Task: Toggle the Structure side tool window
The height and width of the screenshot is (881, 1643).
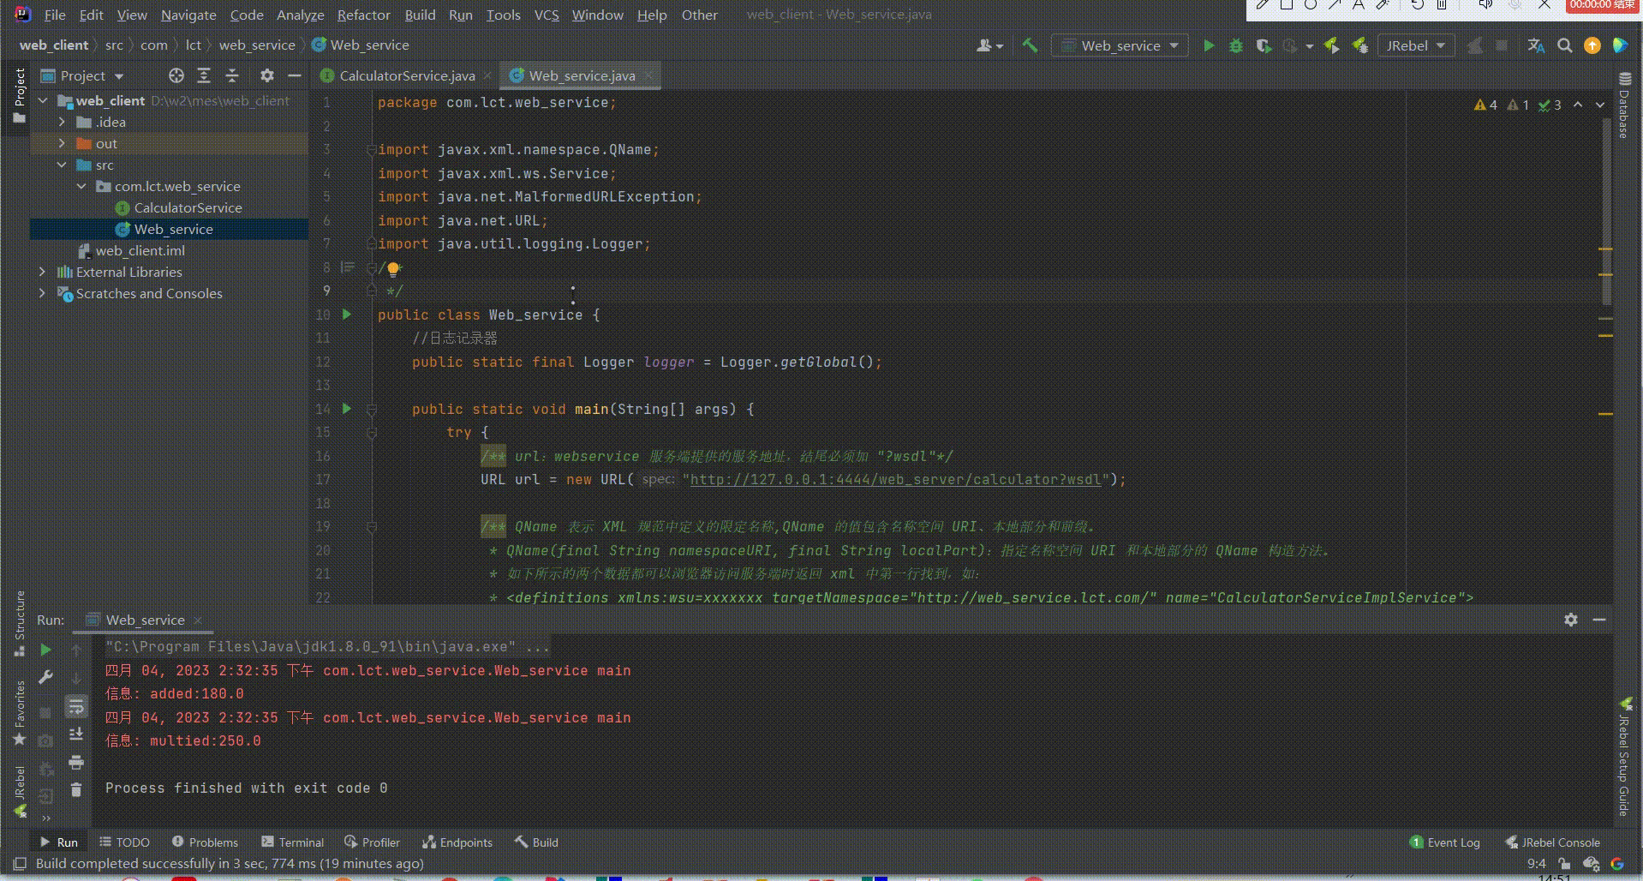Action: [x=19, y=623]
